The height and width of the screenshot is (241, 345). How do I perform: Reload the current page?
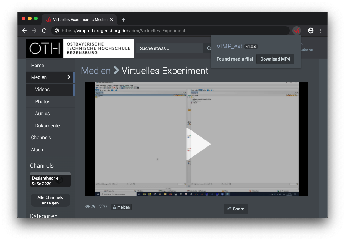coord(44,31)
